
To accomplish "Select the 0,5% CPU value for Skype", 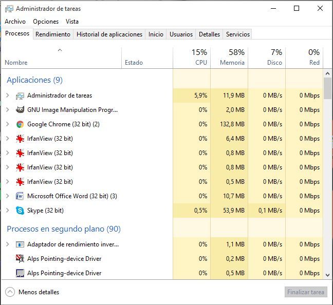I will click(x=192, y=211).
